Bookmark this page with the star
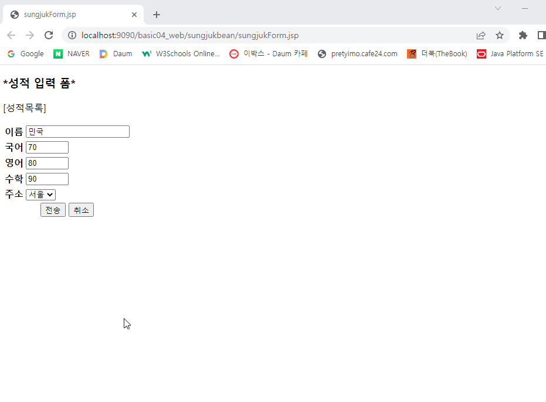The image size is (546, 402). pos(500,35)
